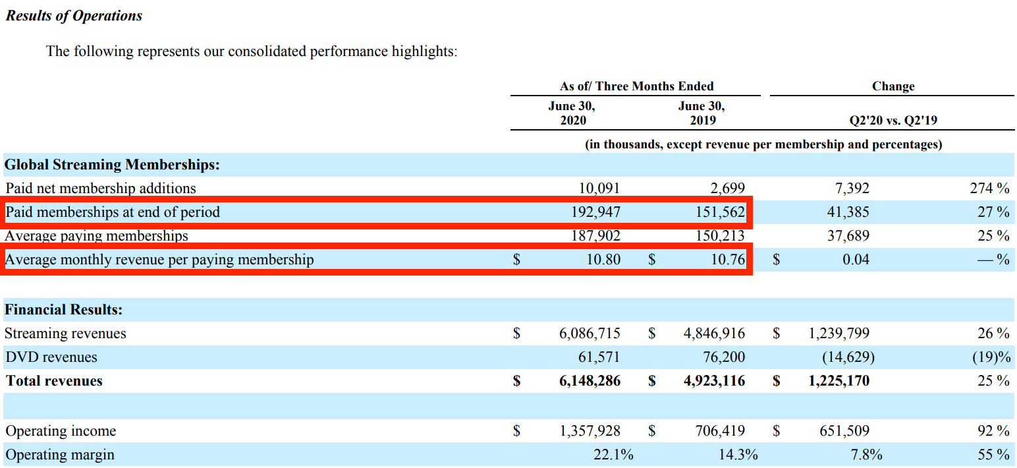Click the 61,571 DVD revenues value
Image resolution: width=1017 pixels, height=468 pixels.
point(599,357)
